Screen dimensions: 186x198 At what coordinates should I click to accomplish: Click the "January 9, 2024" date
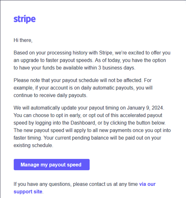coord(145,108)
